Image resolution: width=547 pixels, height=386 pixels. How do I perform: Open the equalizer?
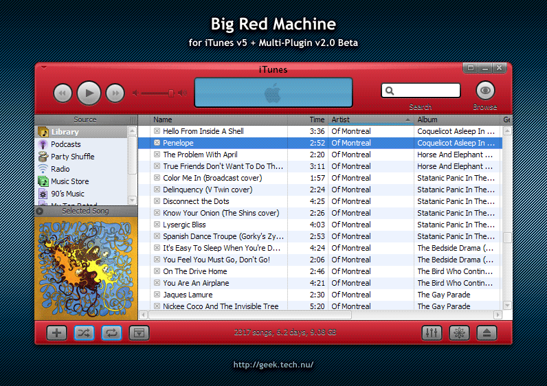(432, 332)
